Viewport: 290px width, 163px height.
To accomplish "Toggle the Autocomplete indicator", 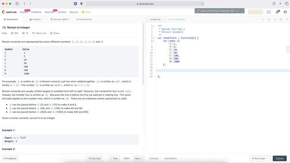I will coord(177,19).
